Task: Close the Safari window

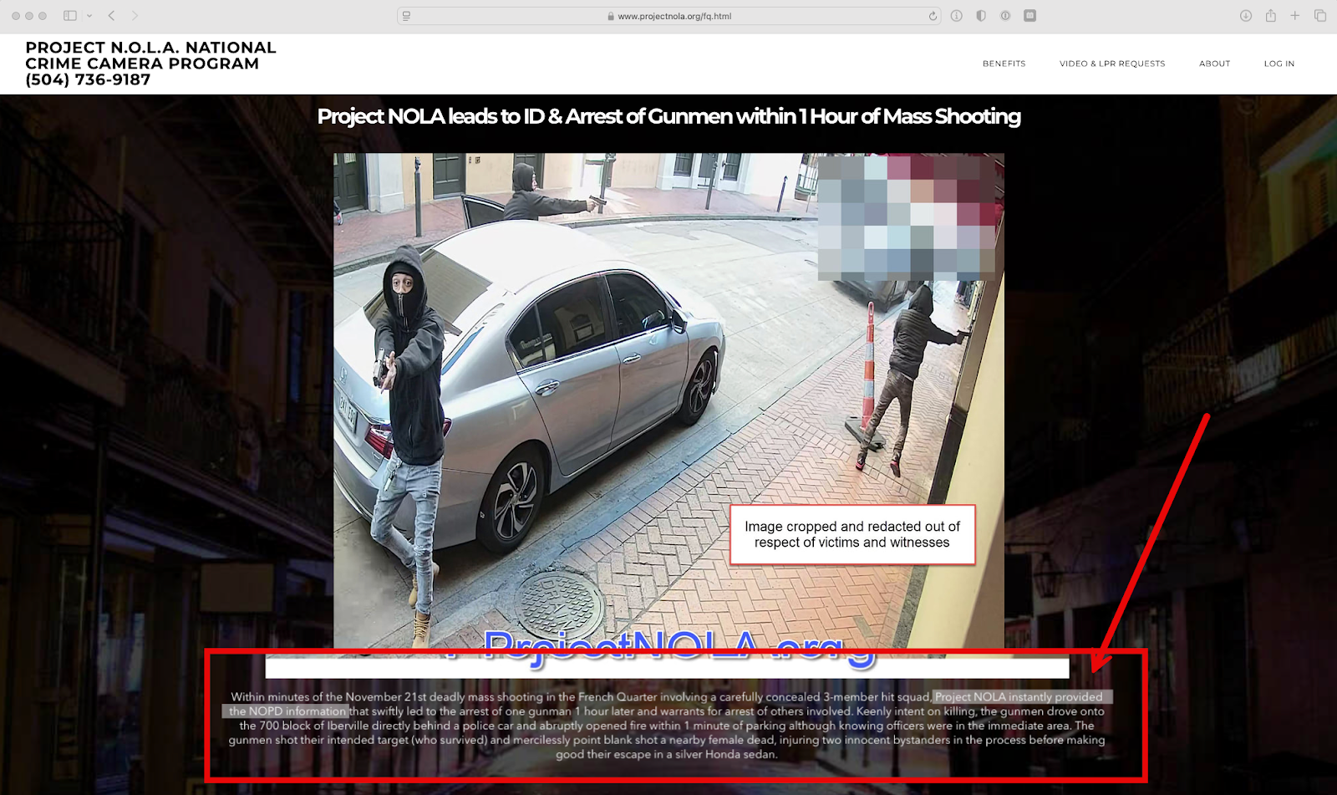Action: point(16,16)
